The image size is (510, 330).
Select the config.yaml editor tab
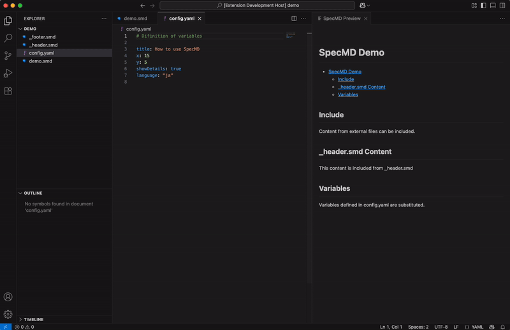pos(181,19)
